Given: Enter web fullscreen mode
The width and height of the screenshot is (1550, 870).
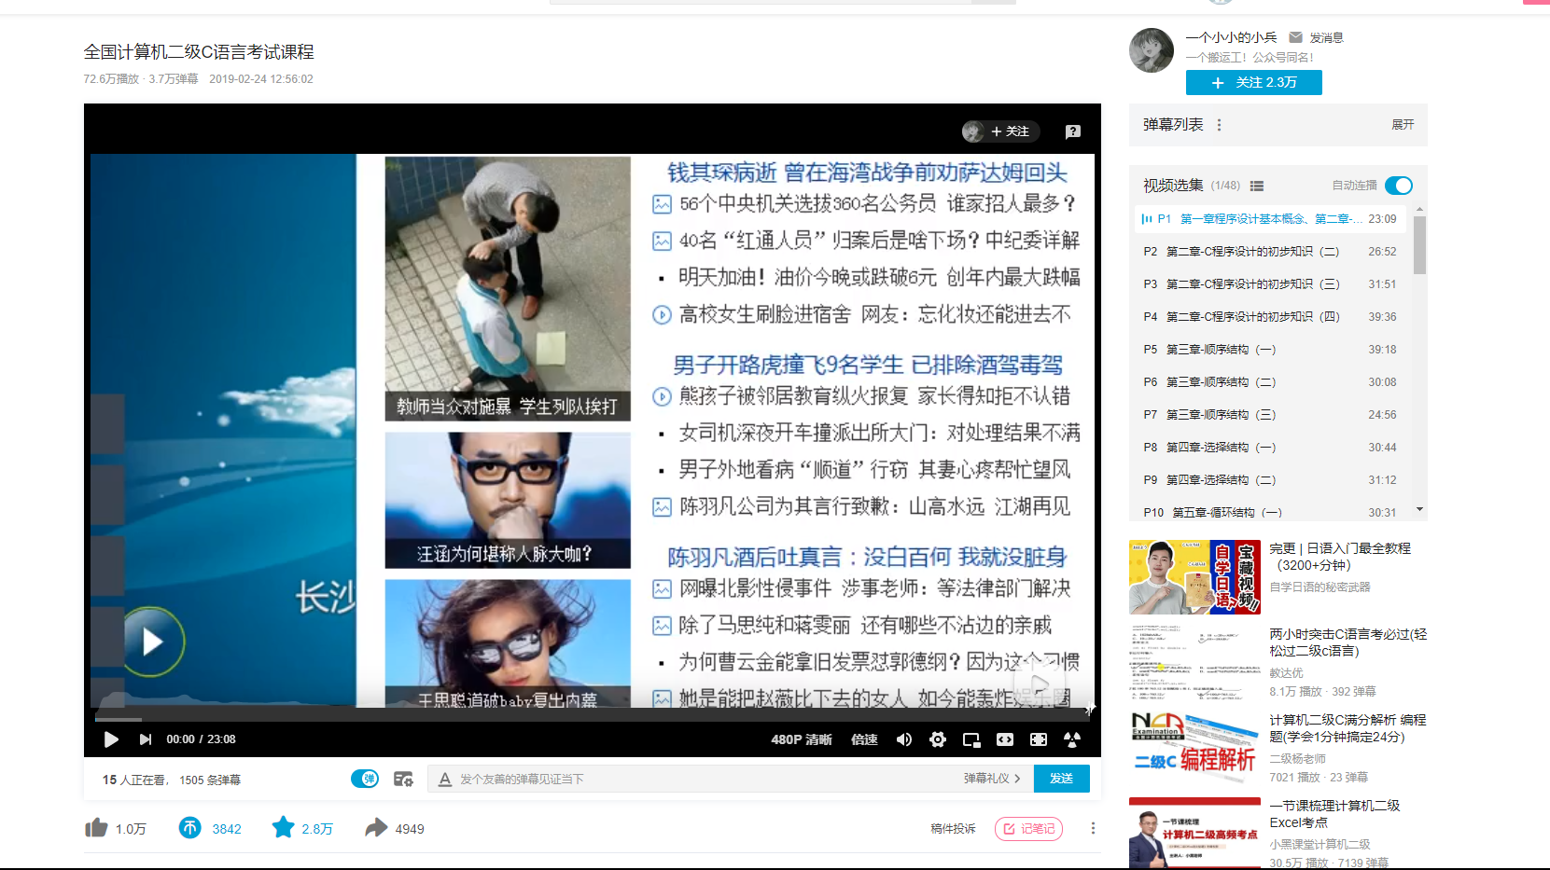Looking at the screenshot, I should coord(1039,739).
